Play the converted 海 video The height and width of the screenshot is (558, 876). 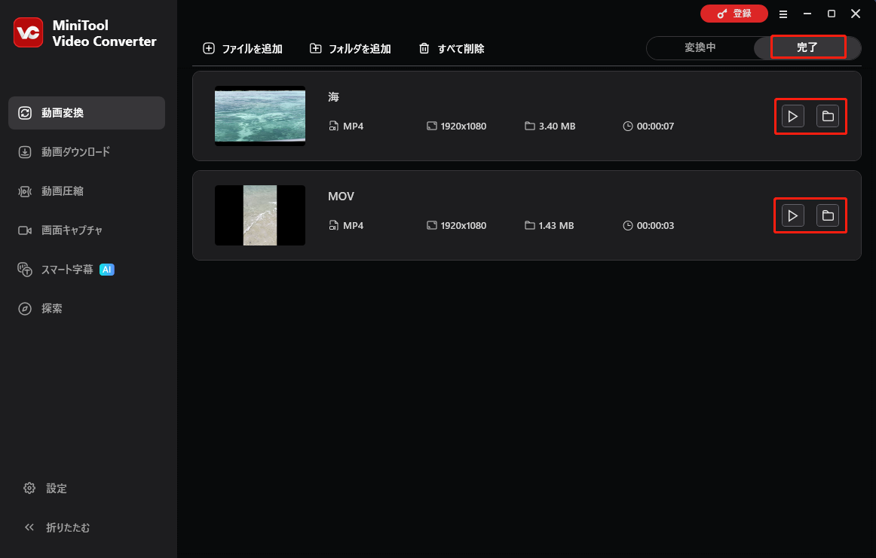[792, 116]
